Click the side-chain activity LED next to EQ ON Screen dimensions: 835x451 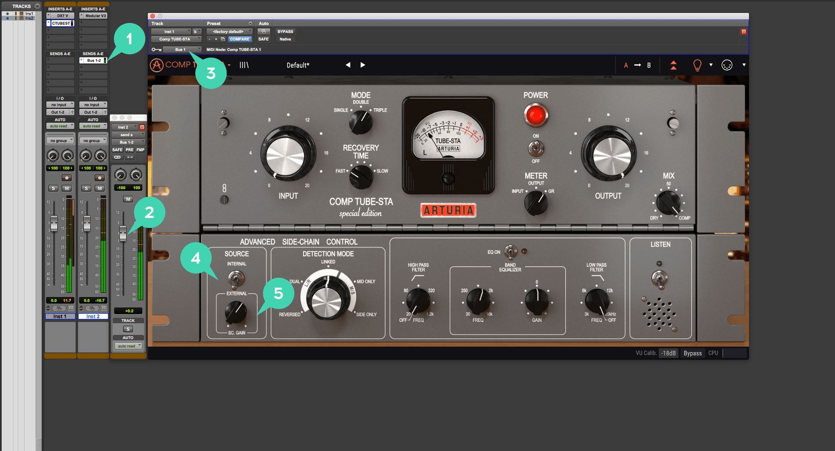pyautogui.click(x=524, y=251)
